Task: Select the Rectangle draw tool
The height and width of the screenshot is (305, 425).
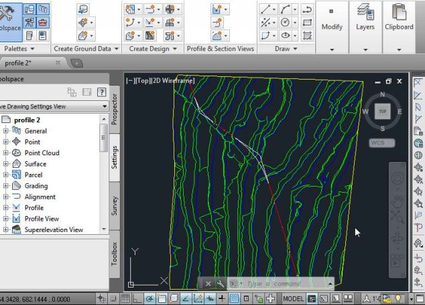Action: point(307,23)
